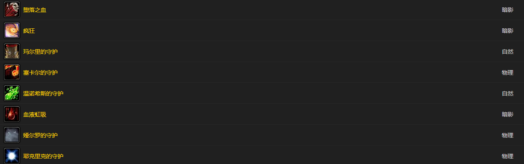The image size is (524, 164).
Task: Select the 血液虹吸 dark red icon
Action: 12,114
